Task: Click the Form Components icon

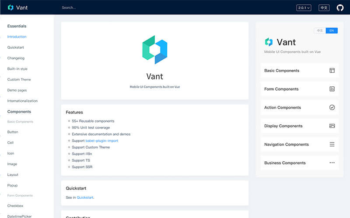Action: pos(332,89)
